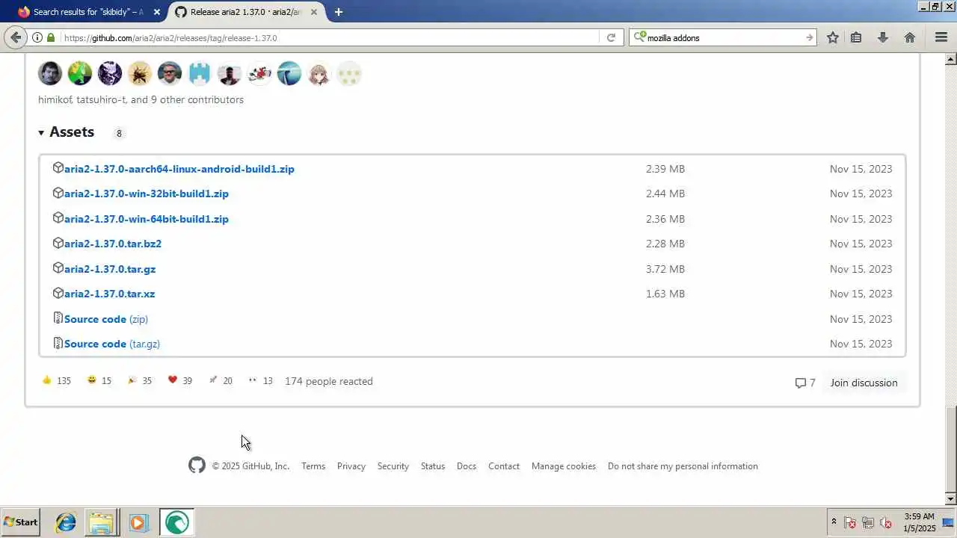This screenshot has width=957, height=538.
Task: Click the GitHub logo in the footer
Action: [197, 466]
